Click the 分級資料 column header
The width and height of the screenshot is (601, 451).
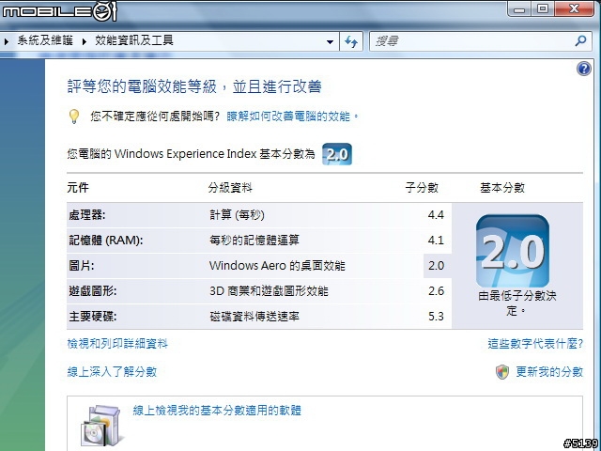(x=230, y=188)
